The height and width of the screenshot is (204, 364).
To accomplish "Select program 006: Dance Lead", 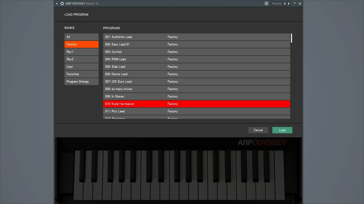I will tap(197, 74).
